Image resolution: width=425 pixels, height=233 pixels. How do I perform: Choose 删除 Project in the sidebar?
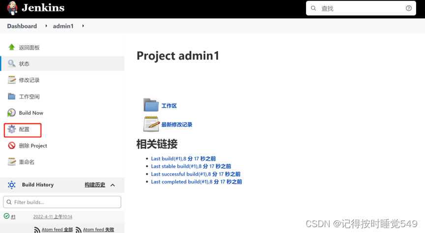[x=33, y=146]
